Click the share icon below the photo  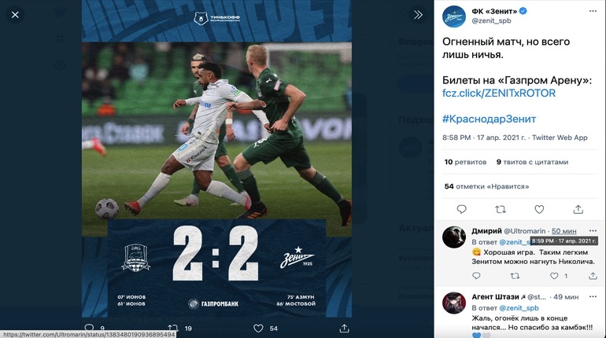(x=345, y=329)
